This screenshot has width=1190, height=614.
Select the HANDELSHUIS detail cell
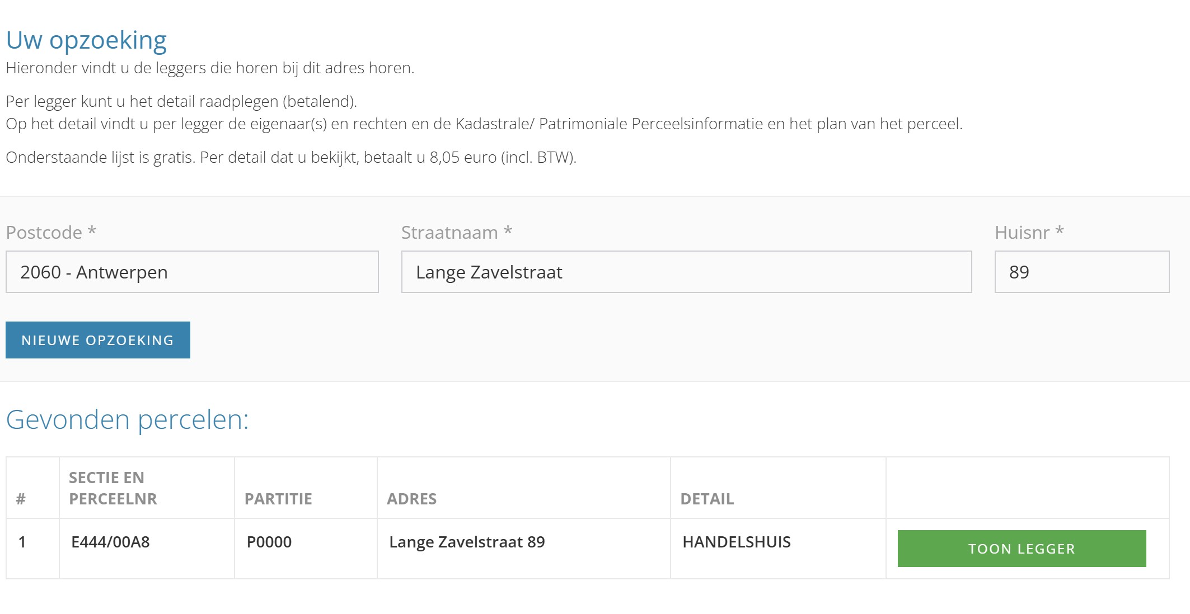(737, 542)
